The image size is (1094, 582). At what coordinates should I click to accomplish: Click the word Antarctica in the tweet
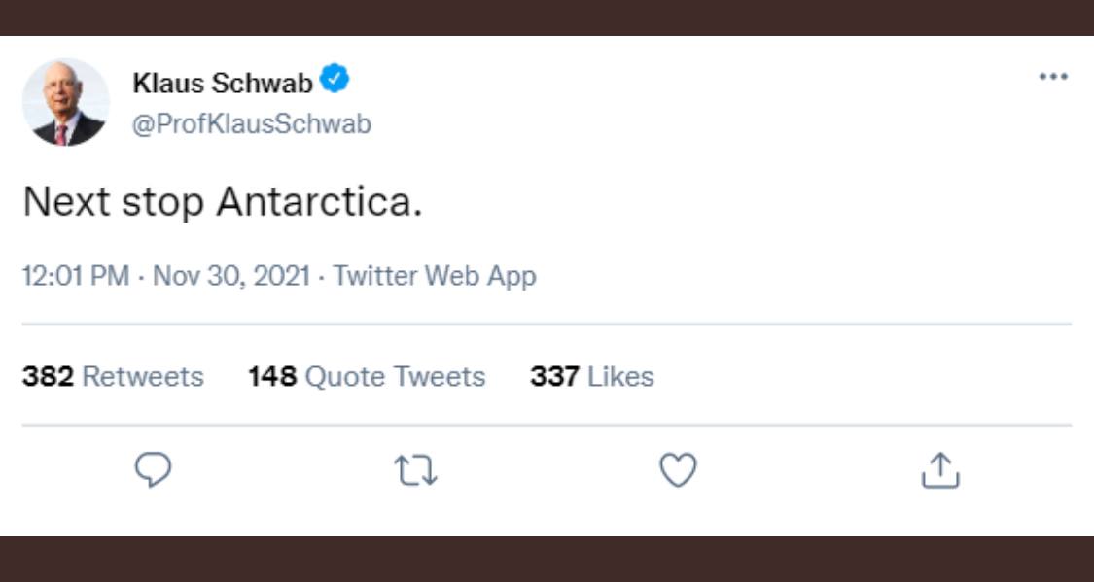click(319, 202)
